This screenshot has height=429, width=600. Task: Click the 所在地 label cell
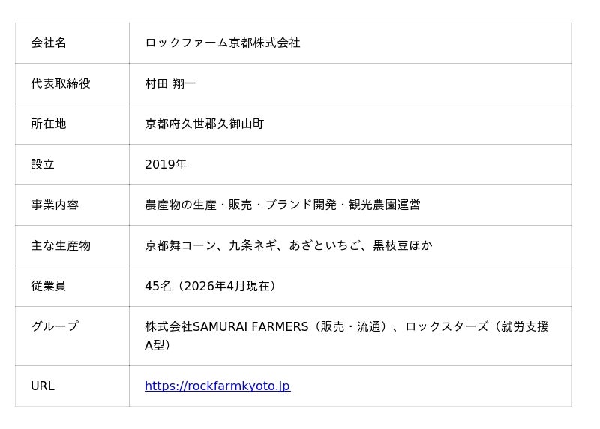click(x=49, y=124)
